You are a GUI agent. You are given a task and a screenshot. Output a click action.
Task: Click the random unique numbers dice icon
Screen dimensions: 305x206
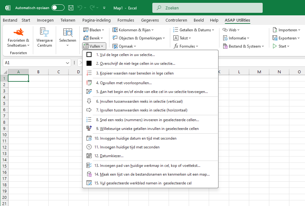coord(89,128)
